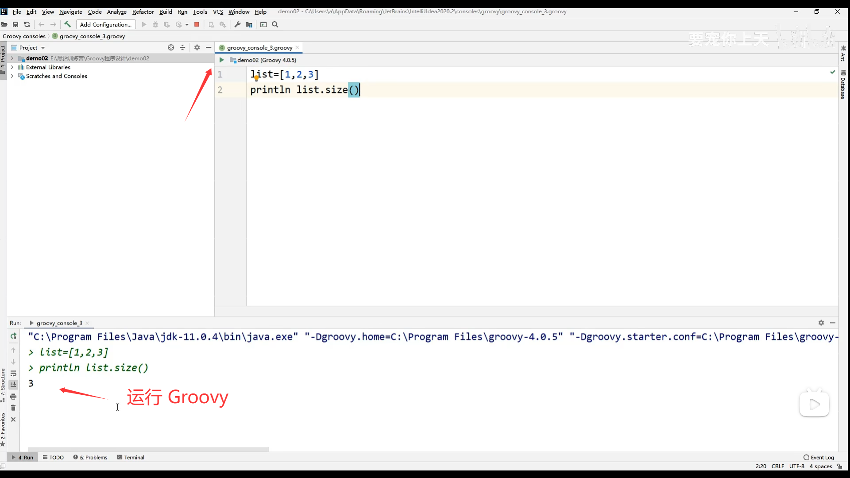Open the Refactor menu

tap(143, 12)
